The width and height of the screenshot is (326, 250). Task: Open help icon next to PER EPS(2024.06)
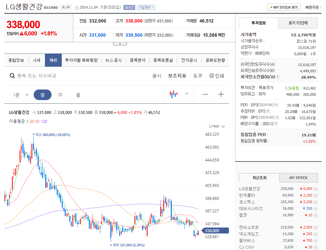click(x=276, y=105)
